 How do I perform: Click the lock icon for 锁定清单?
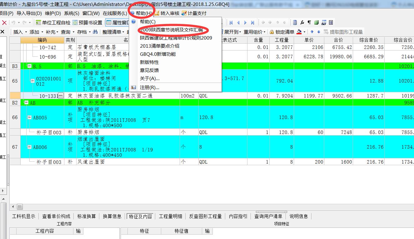click(272, 32)
